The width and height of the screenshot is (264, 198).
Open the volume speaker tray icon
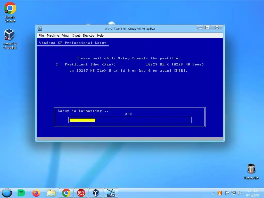click(240, 193)
